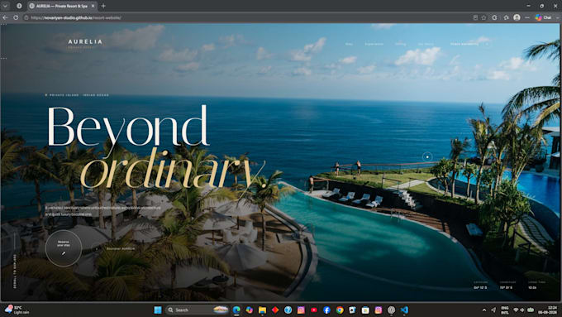
Task: Open the Instagram icon beside the YouTube icon
Action: tap(301, 310)
